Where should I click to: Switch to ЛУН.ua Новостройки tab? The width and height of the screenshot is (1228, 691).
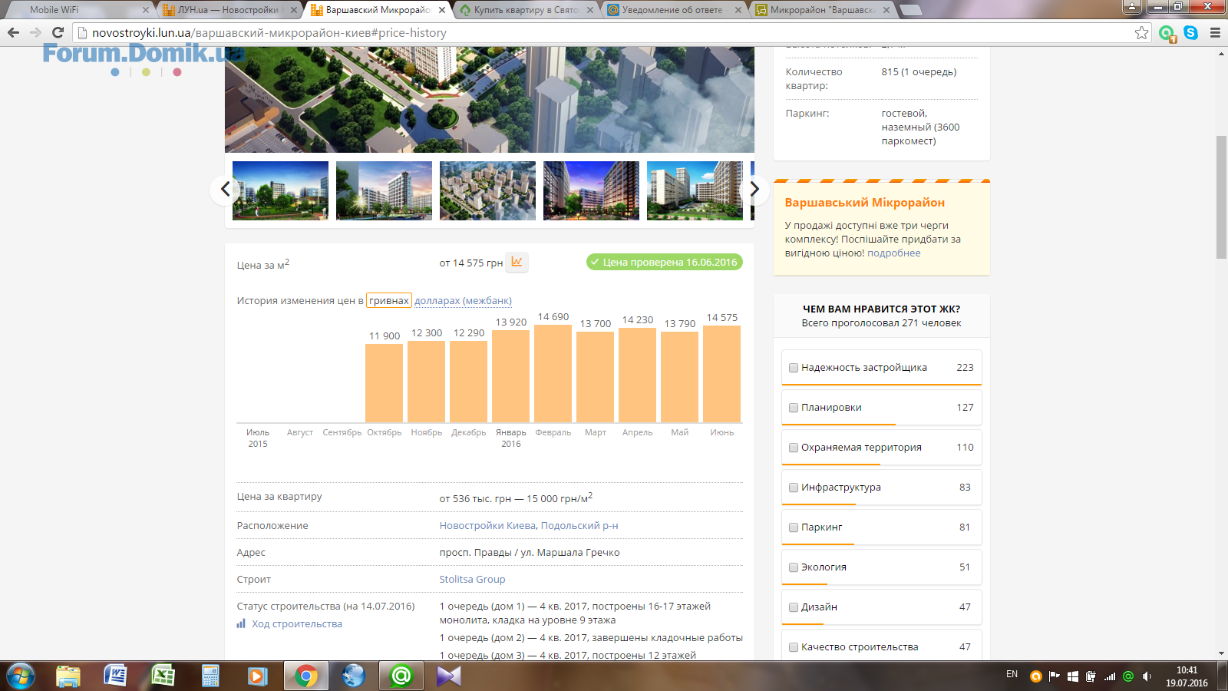[x=228, y=10]
